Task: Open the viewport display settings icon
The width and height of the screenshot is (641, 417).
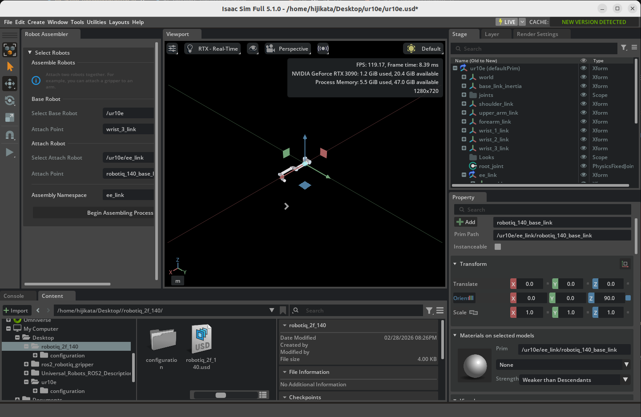Action: (x=172, y=48)
